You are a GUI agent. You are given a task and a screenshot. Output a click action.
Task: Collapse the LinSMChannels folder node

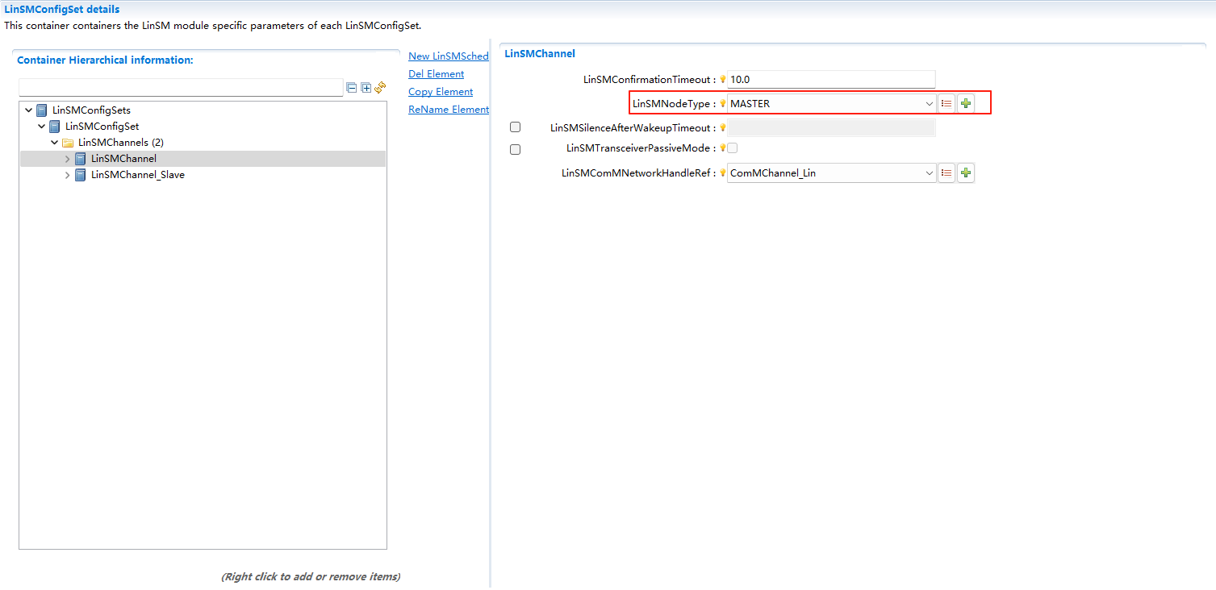(x=55, y=143)
